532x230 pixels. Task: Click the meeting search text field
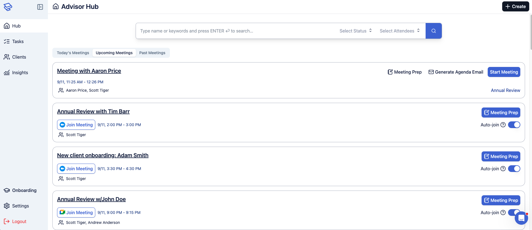tap(237, 31)
